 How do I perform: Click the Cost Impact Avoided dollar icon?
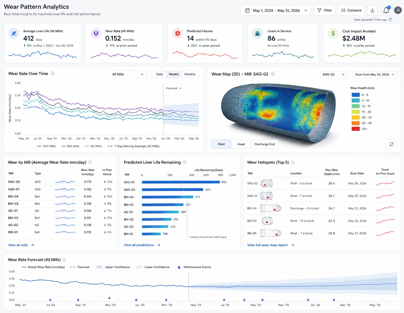[333, 33]
